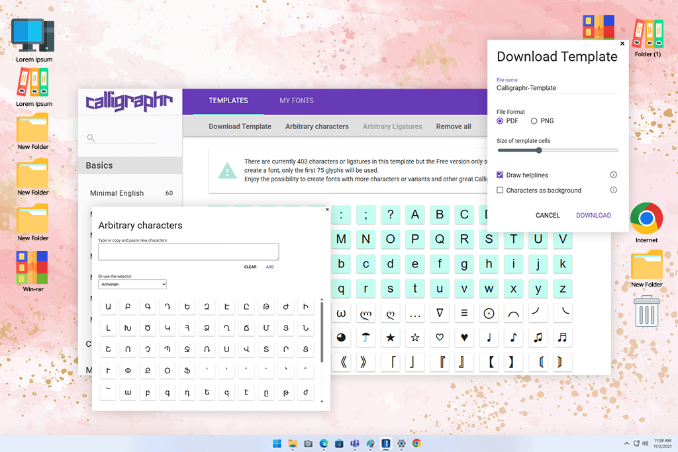The image size is (678, 452).
Task: Open Chrome from the taskbar
Action: [x=417, y=443]
